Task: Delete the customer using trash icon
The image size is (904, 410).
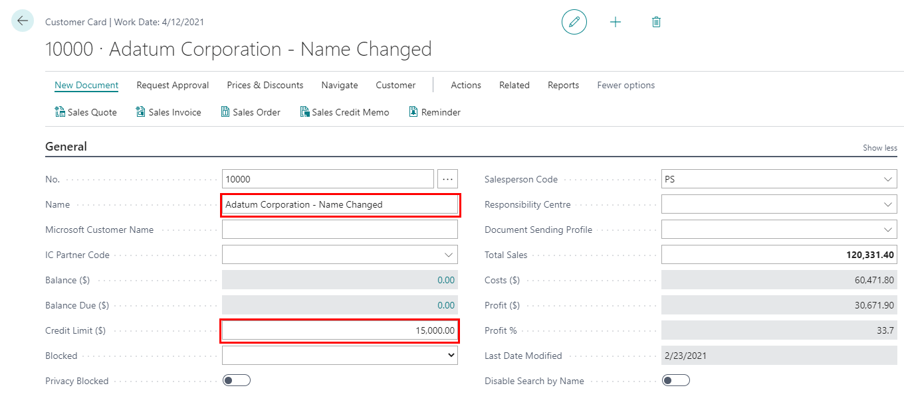Action: 656,22
